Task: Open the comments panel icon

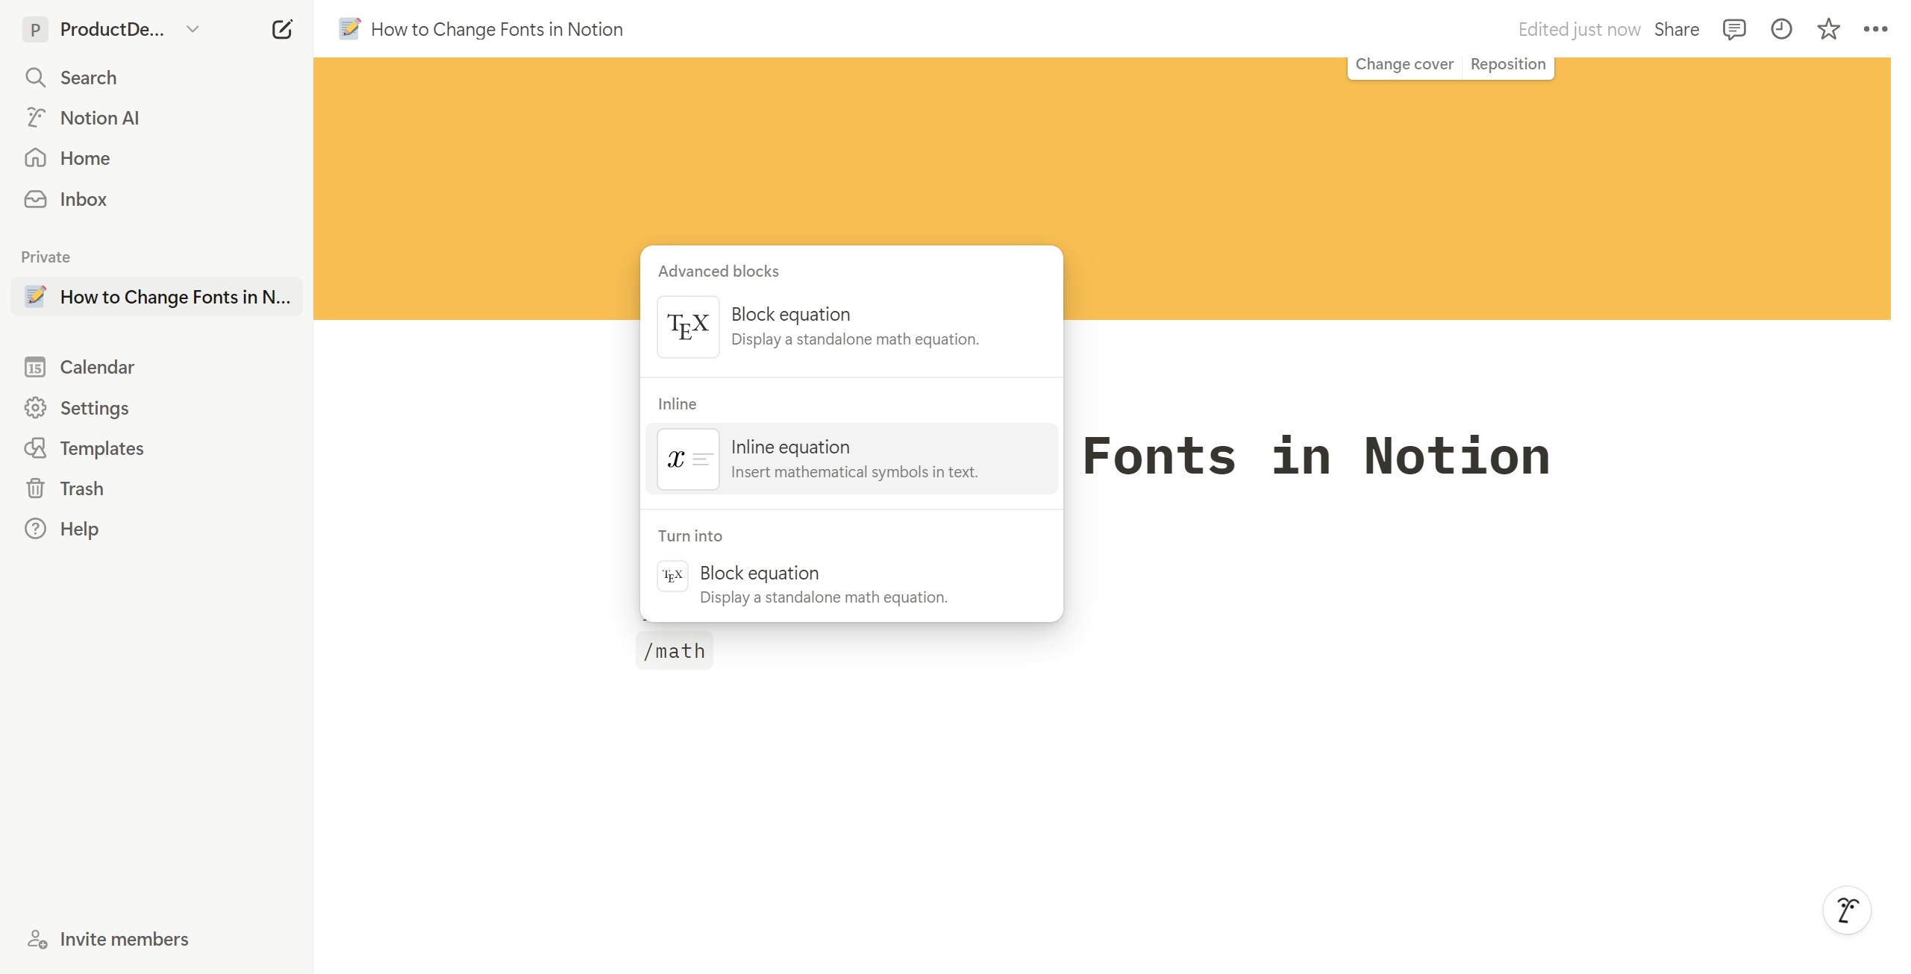Action: point(1733,29)
